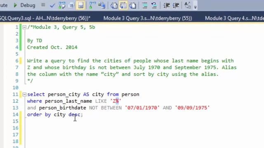Open the Query Options icon

[x=71, y=5]
